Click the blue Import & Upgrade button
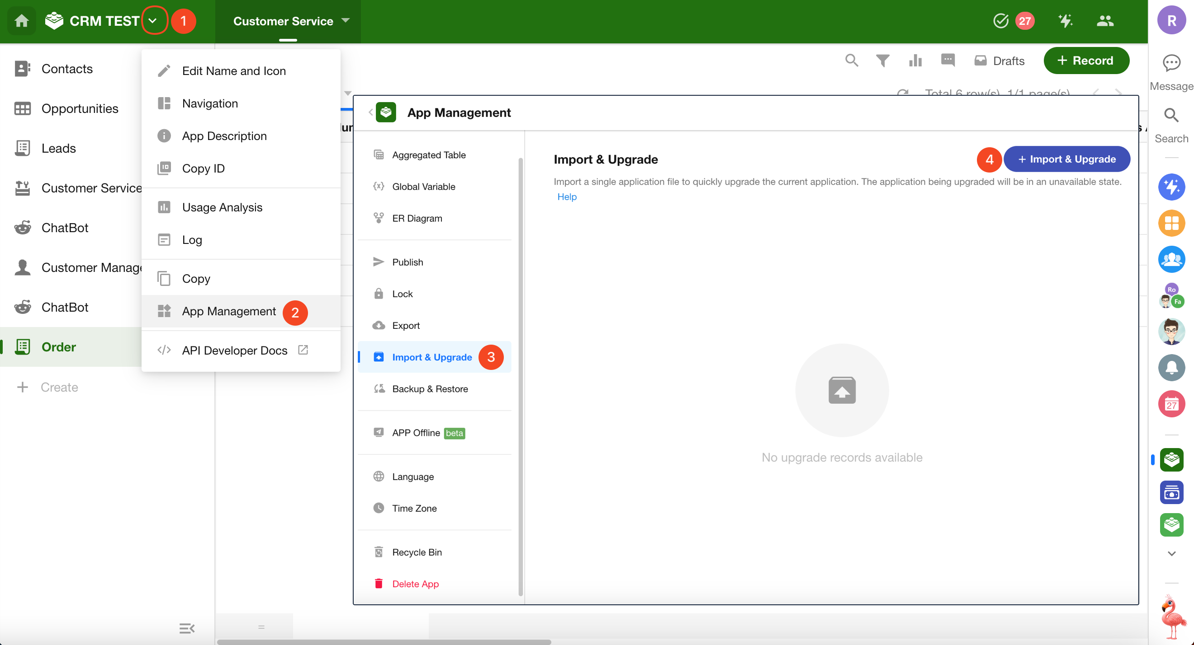This screenshot has height=645, width=1194. 1066,159
